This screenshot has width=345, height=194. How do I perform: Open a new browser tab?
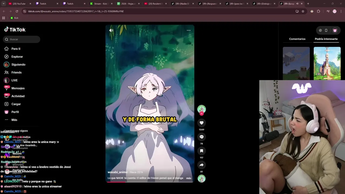click(308, 4)
